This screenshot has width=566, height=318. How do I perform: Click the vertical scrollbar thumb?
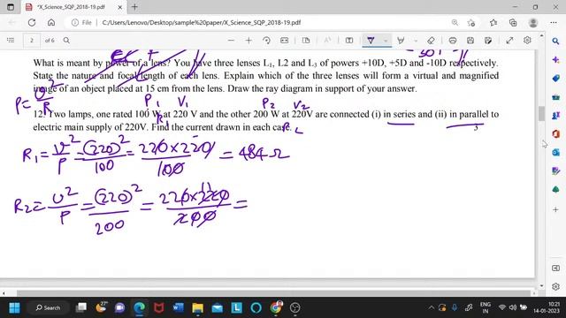541,114
